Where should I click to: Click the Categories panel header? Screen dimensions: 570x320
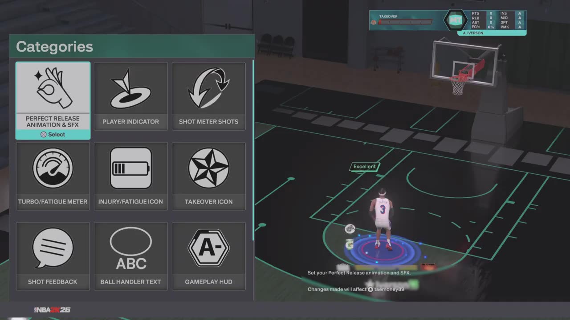pos(132,47)
